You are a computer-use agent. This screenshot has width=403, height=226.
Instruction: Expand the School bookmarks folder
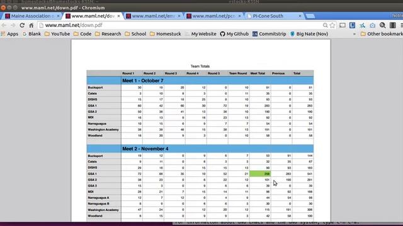(x=135, y=34)
